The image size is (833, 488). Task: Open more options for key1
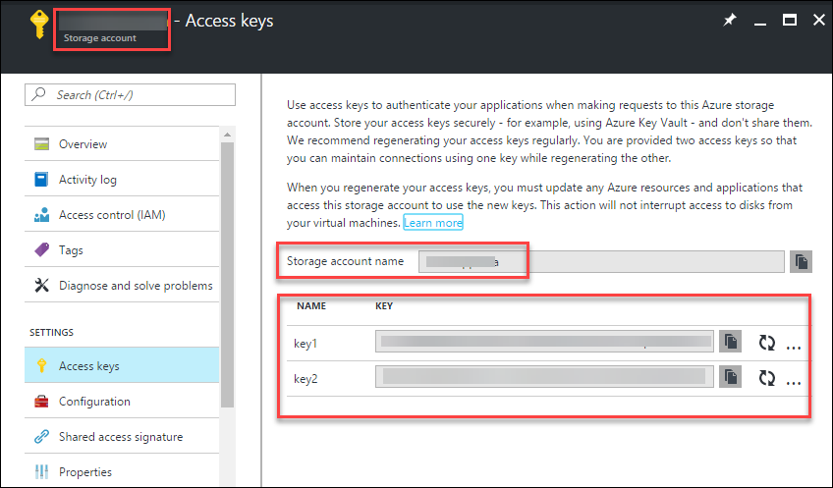(793, 348)
